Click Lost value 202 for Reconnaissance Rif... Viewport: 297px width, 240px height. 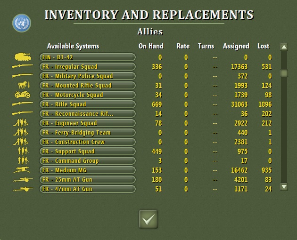(267, 114)
